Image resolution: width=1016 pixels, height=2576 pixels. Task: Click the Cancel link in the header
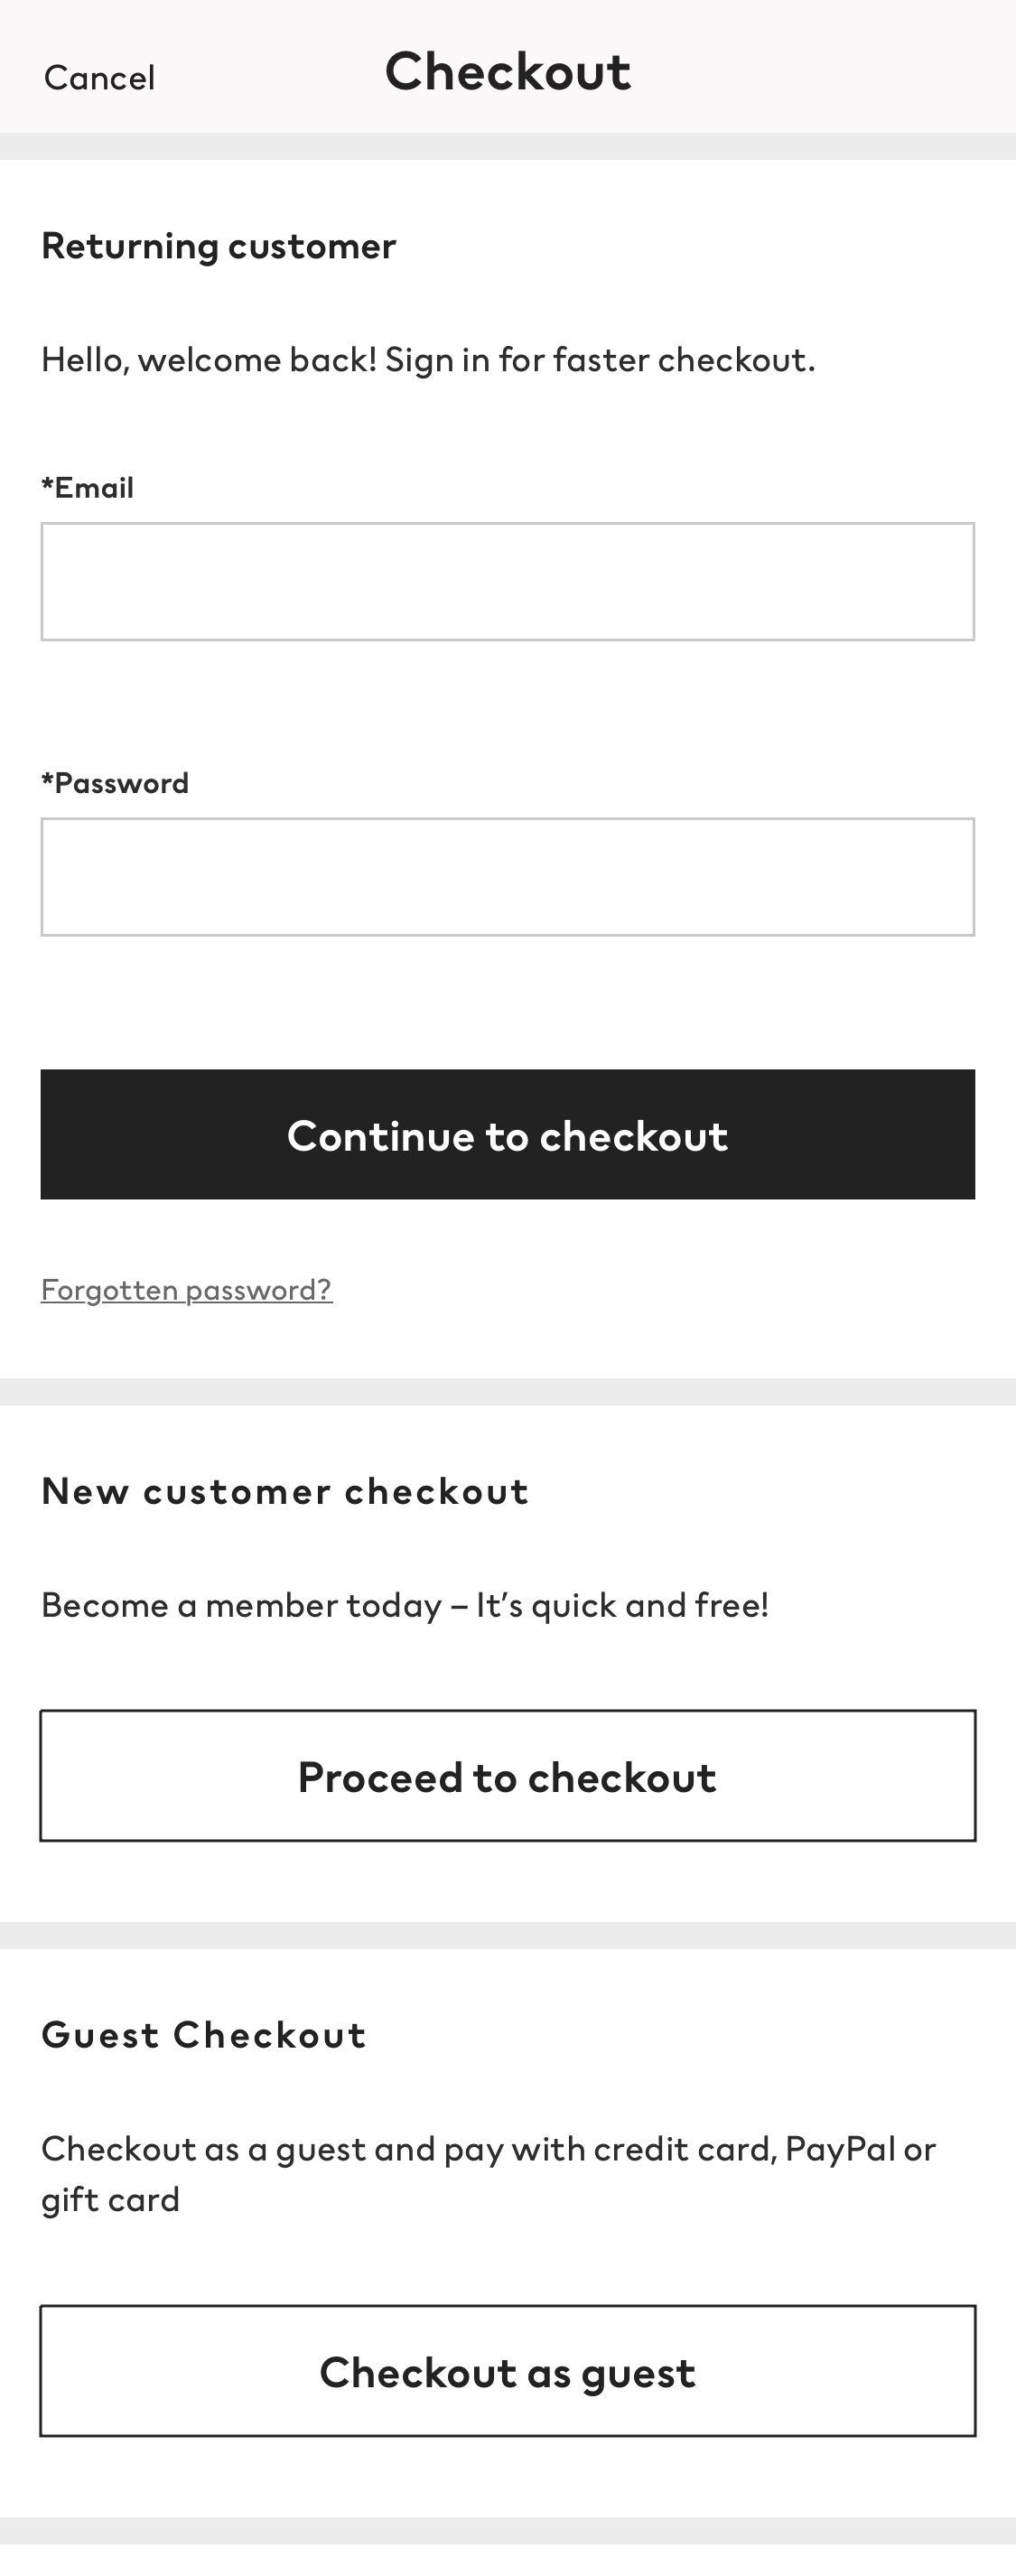[98, 76]
